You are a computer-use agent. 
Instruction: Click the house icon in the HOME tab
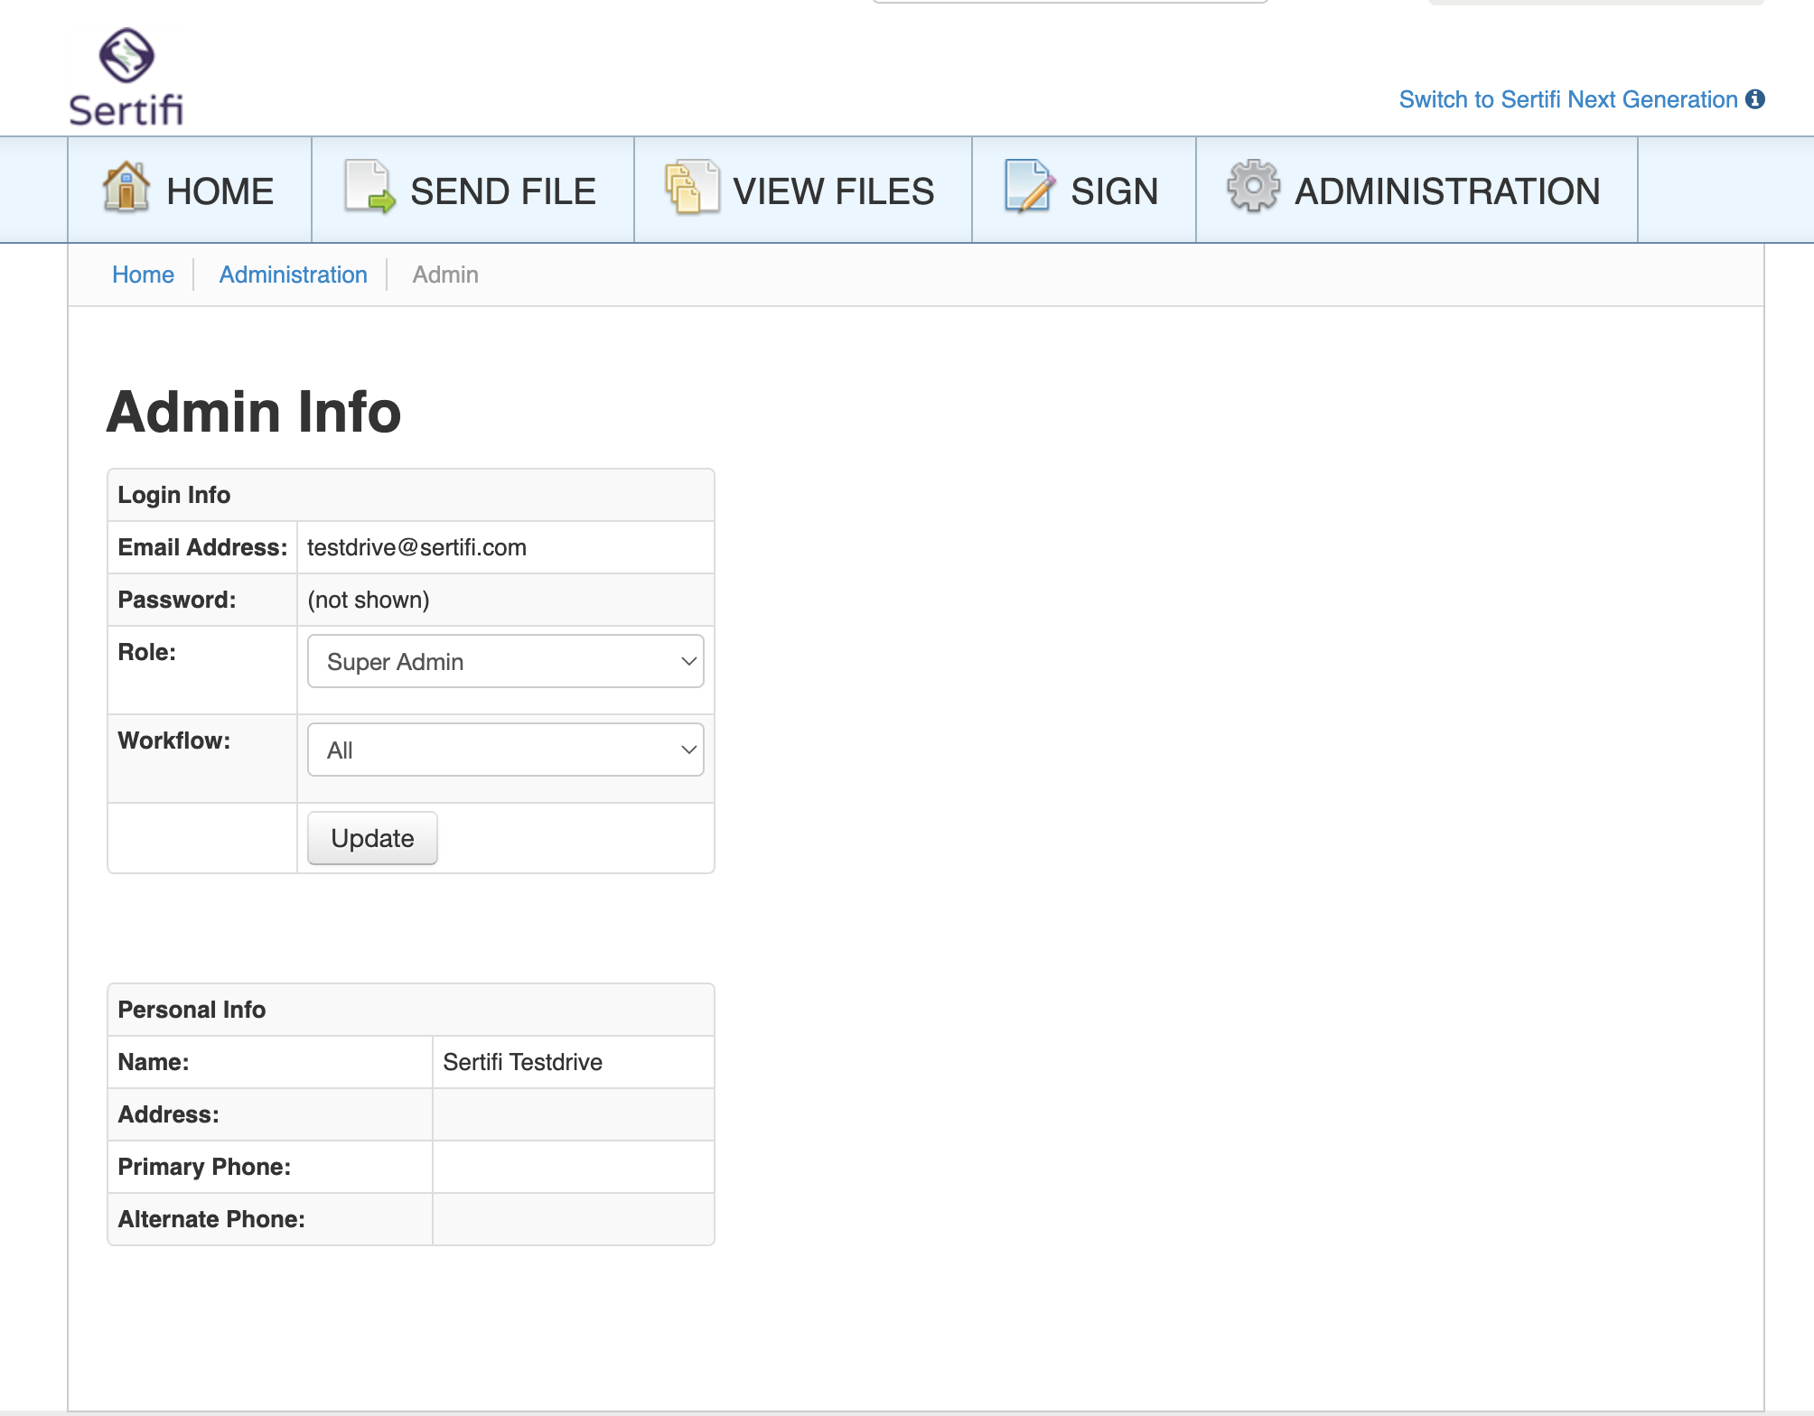point(126,187)
